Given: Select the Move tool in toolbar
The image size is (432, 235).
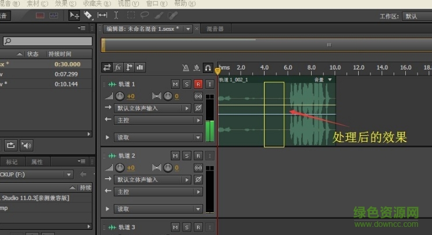Looking at the screenshot, I should [74, 15].
